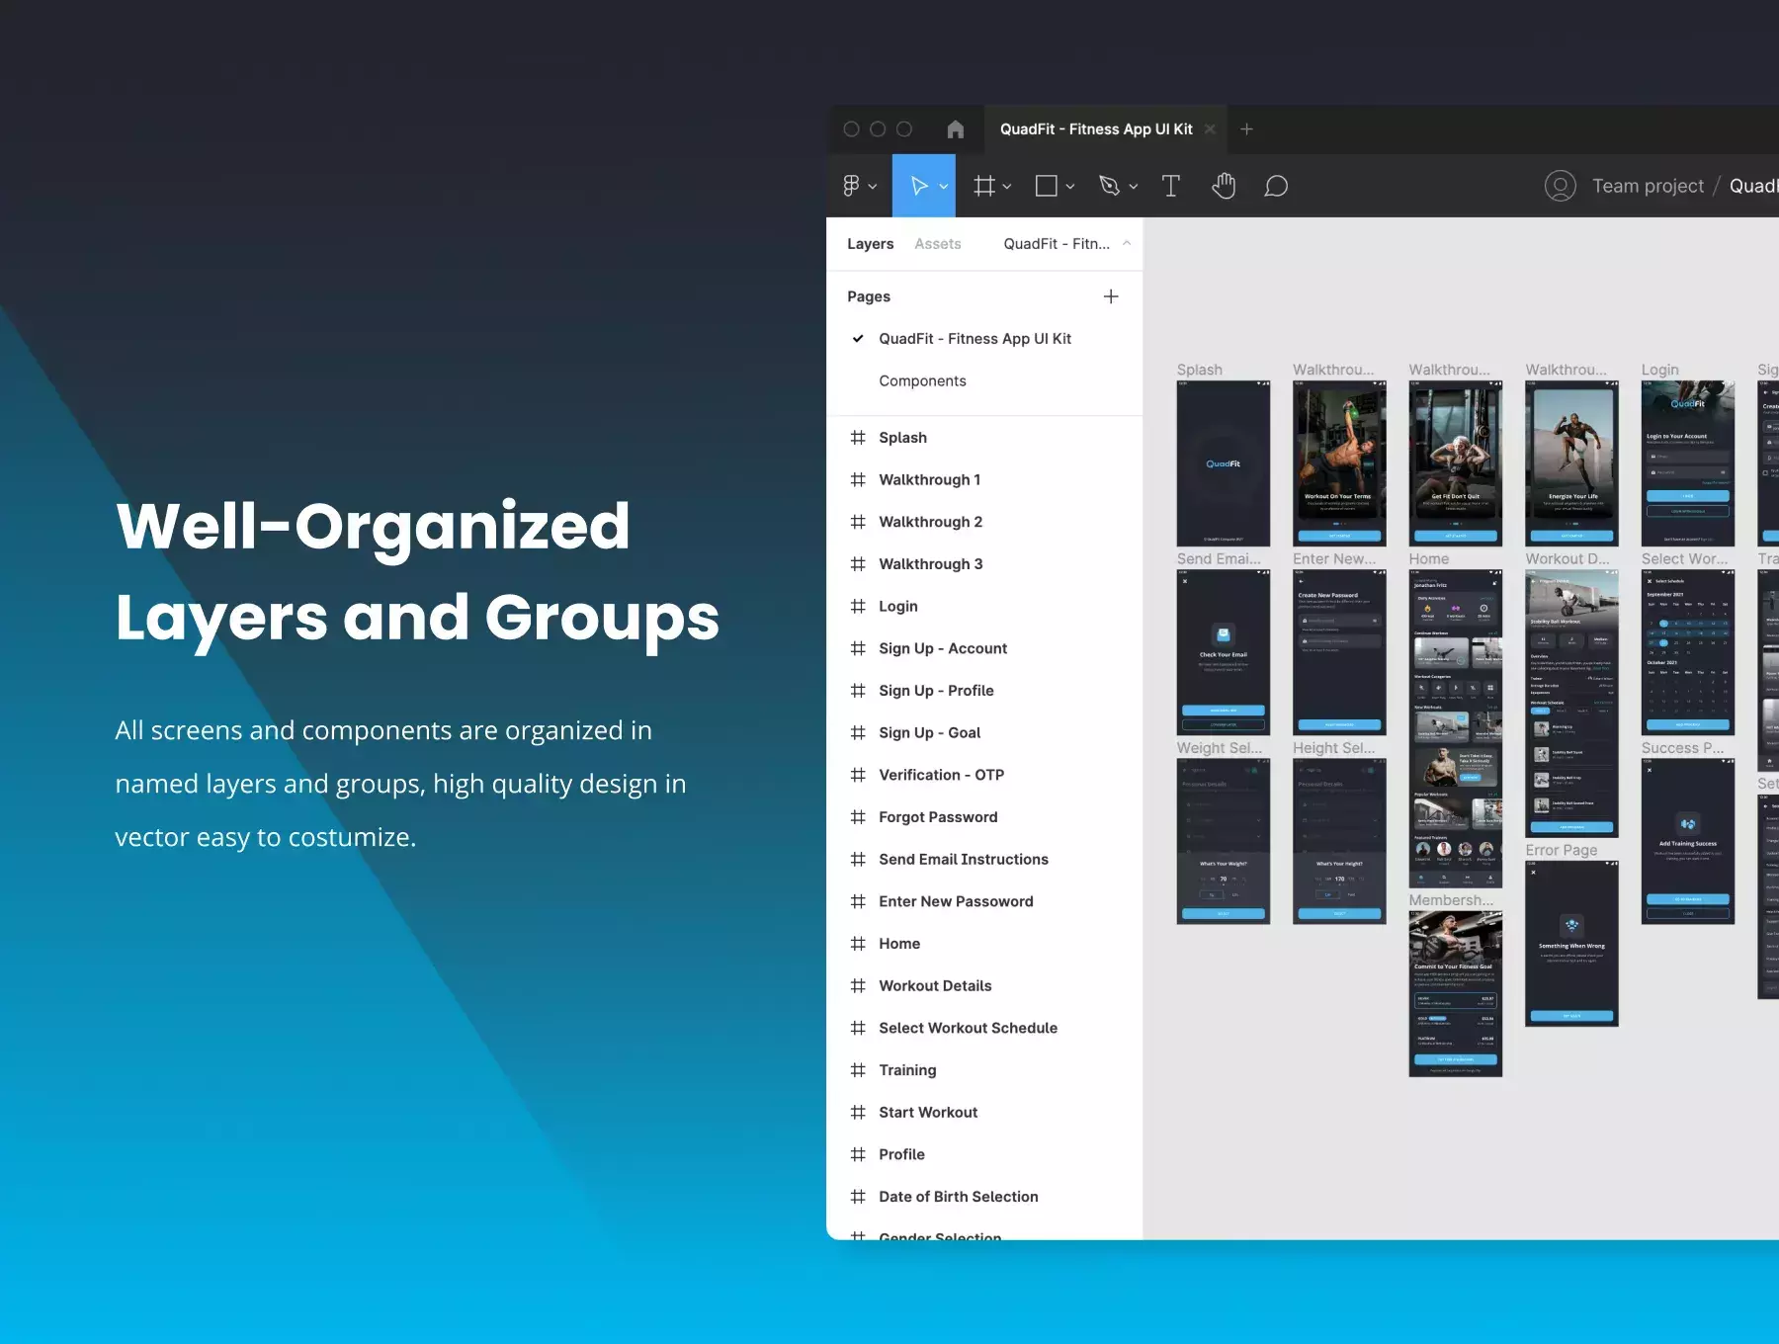Viewport: 1779px width, 1344px height.
Task: Select the Forgot Password frame layer
Action: click(x=938, y=817)
